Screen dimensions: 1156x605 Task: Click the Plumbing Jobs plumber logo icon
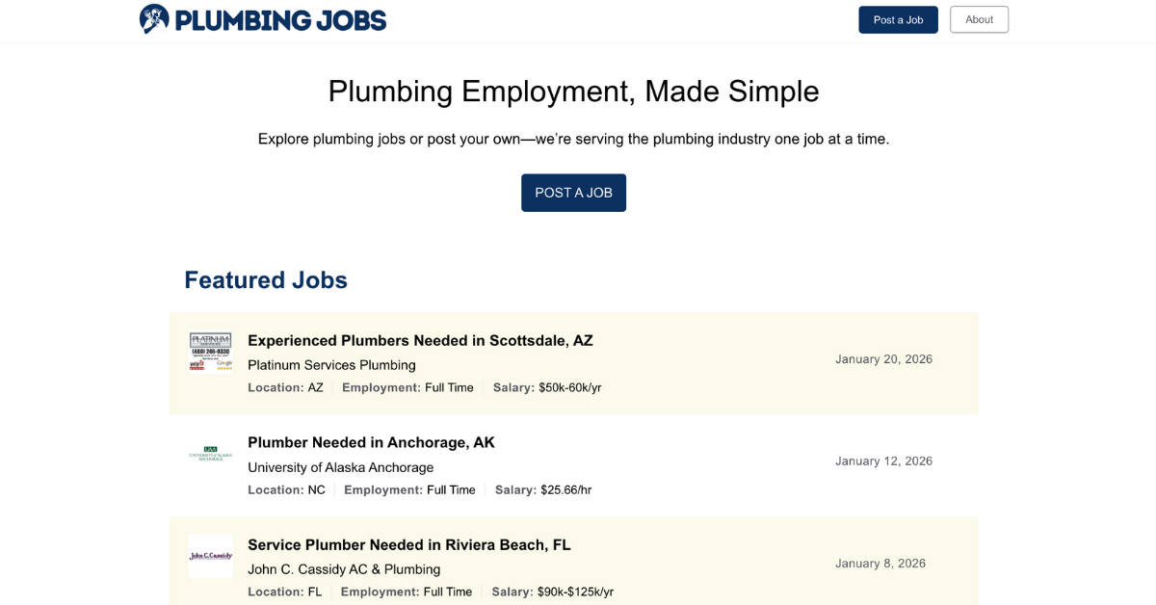pyautogui.click(x=154, y=19)
